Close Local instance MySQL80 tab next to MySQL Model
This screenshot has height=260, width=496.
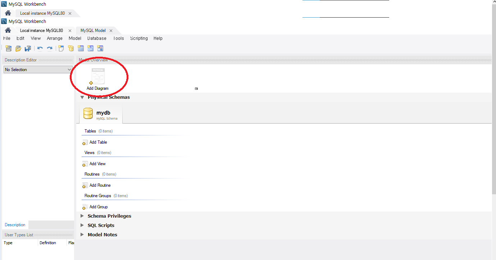click(x=70, y=31)
